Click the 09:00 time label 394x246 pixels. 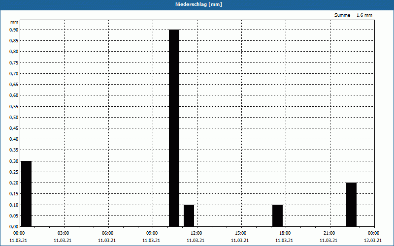point(152,233)
